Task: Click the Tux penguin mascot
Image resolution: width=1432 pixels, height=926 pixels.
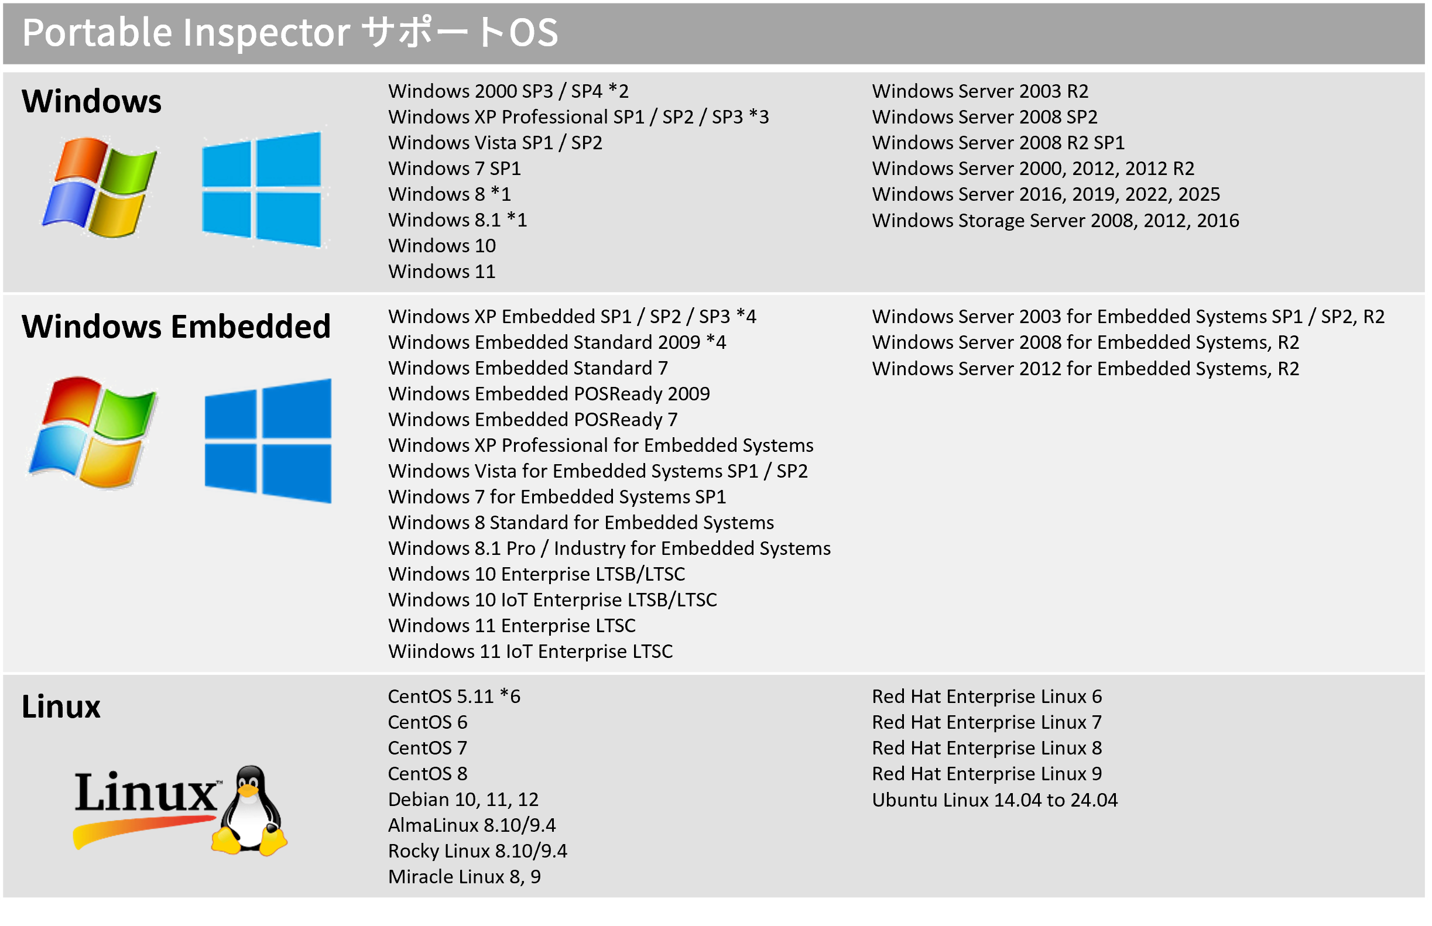Action: coord(249,811)
